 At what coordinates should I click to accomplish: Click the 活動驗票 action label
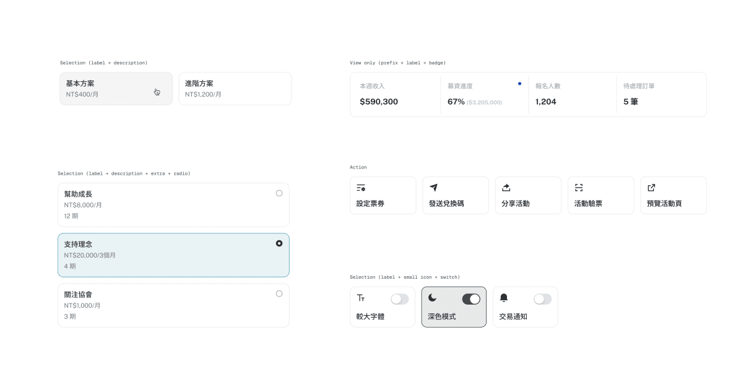tap(588, 203)
